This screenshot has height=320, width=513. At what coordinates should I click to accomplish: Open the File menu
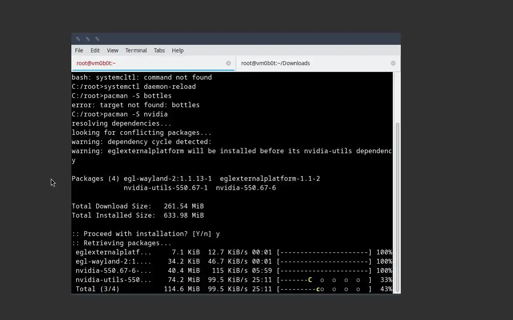79,50
